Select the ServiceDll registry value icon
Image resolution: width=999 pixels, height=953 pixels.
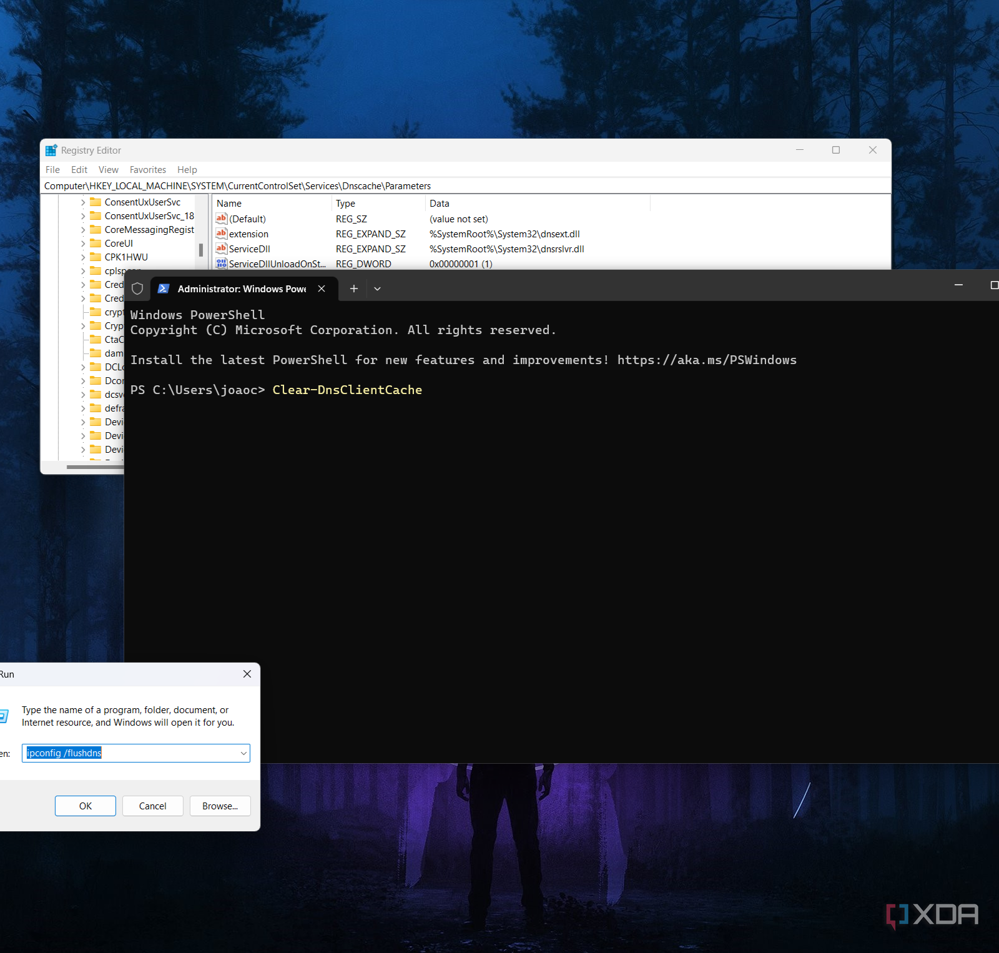(221, 249)
